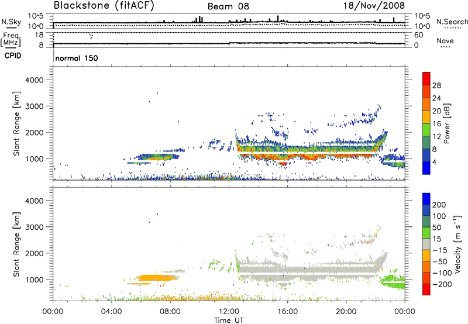Click the 'Freq. [MHz]' label
Screen dimensions: 468x324
(x=11, y=40)
